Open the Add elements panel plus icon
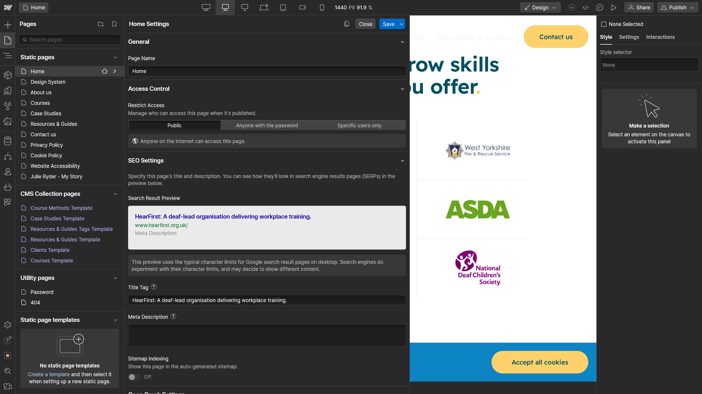Image resolution: width=702 pixels, height=394 pixels. pos(8,25)
